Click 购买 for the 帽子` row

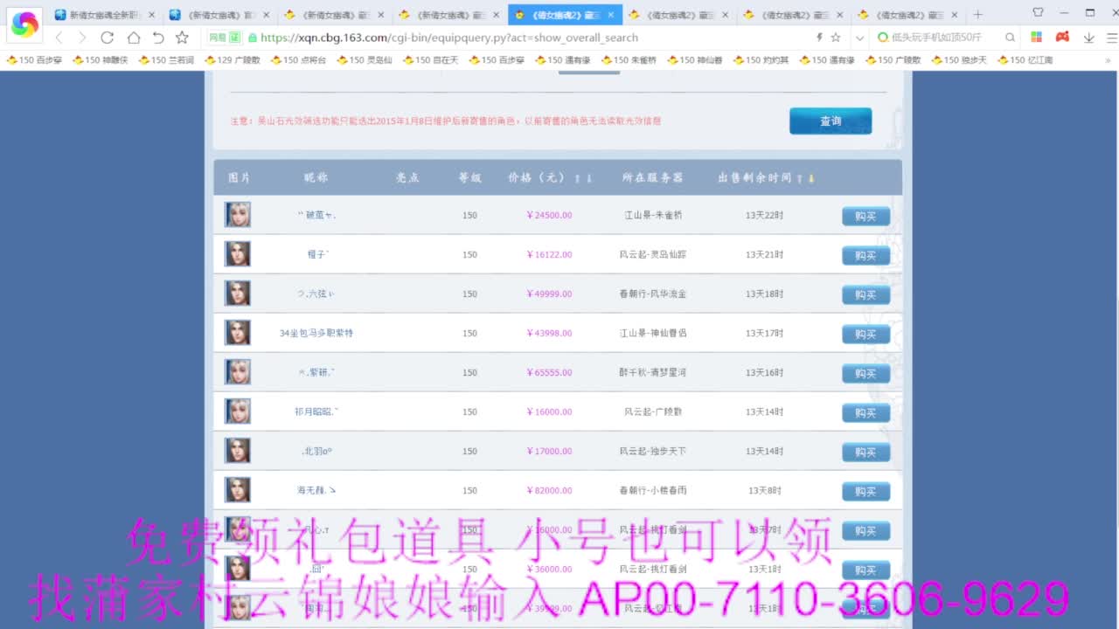(x=865, y=255)
